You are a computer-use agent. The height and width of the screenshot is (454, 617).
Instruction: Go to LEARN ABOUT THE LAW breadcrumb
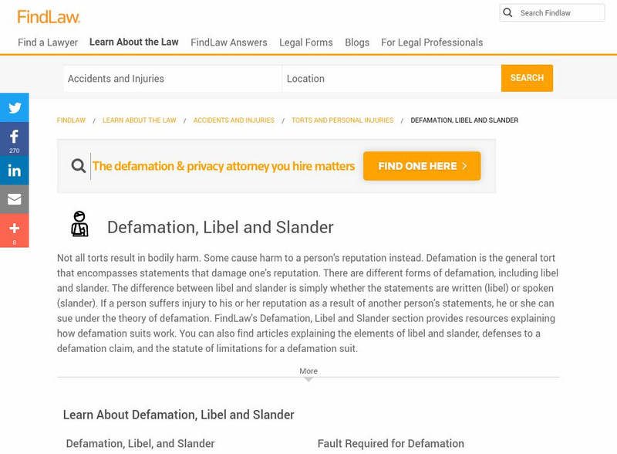click(140, 120)
